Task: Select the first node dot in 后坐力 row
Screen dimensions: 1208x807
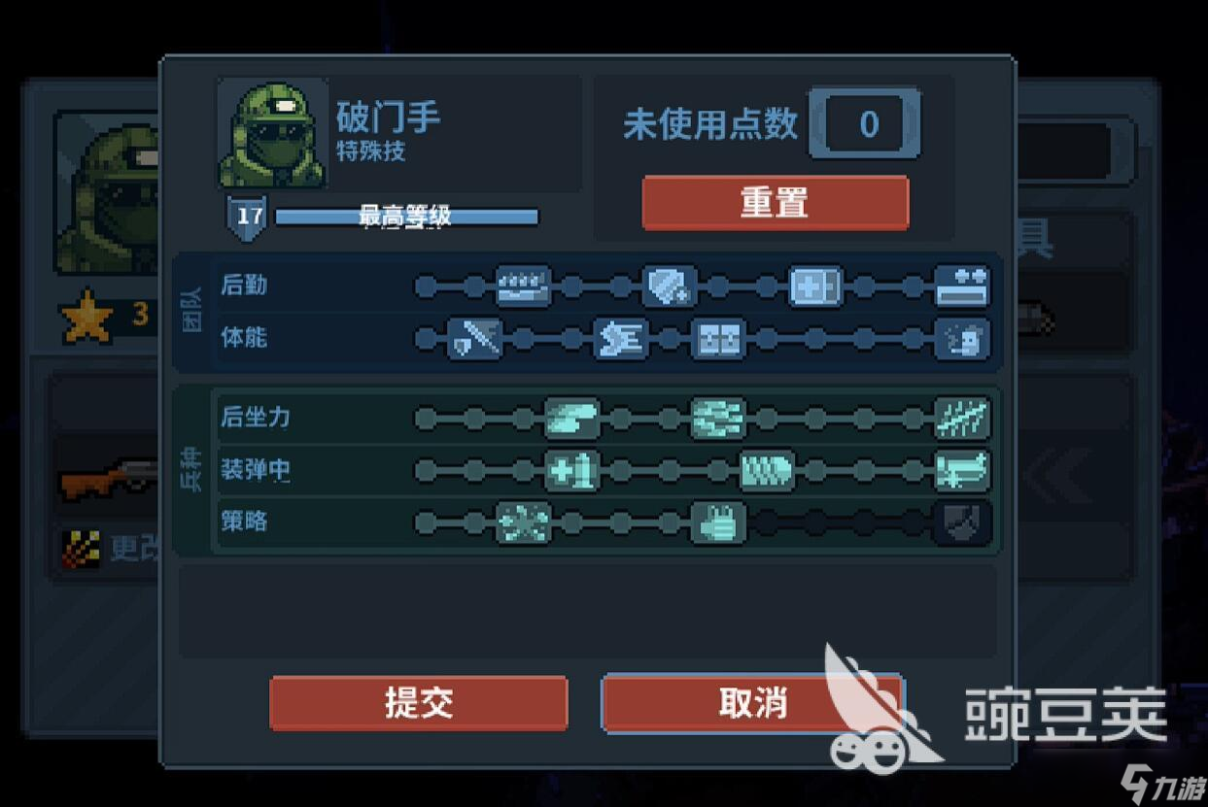Action: pyautogui.click(x=425, y=419)
